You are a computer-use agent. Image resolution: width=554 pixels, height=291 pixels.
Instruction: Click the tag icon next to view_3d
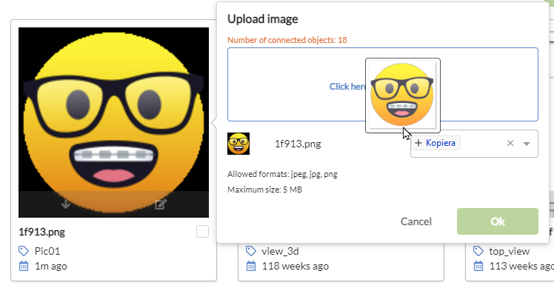click(251, 251)
